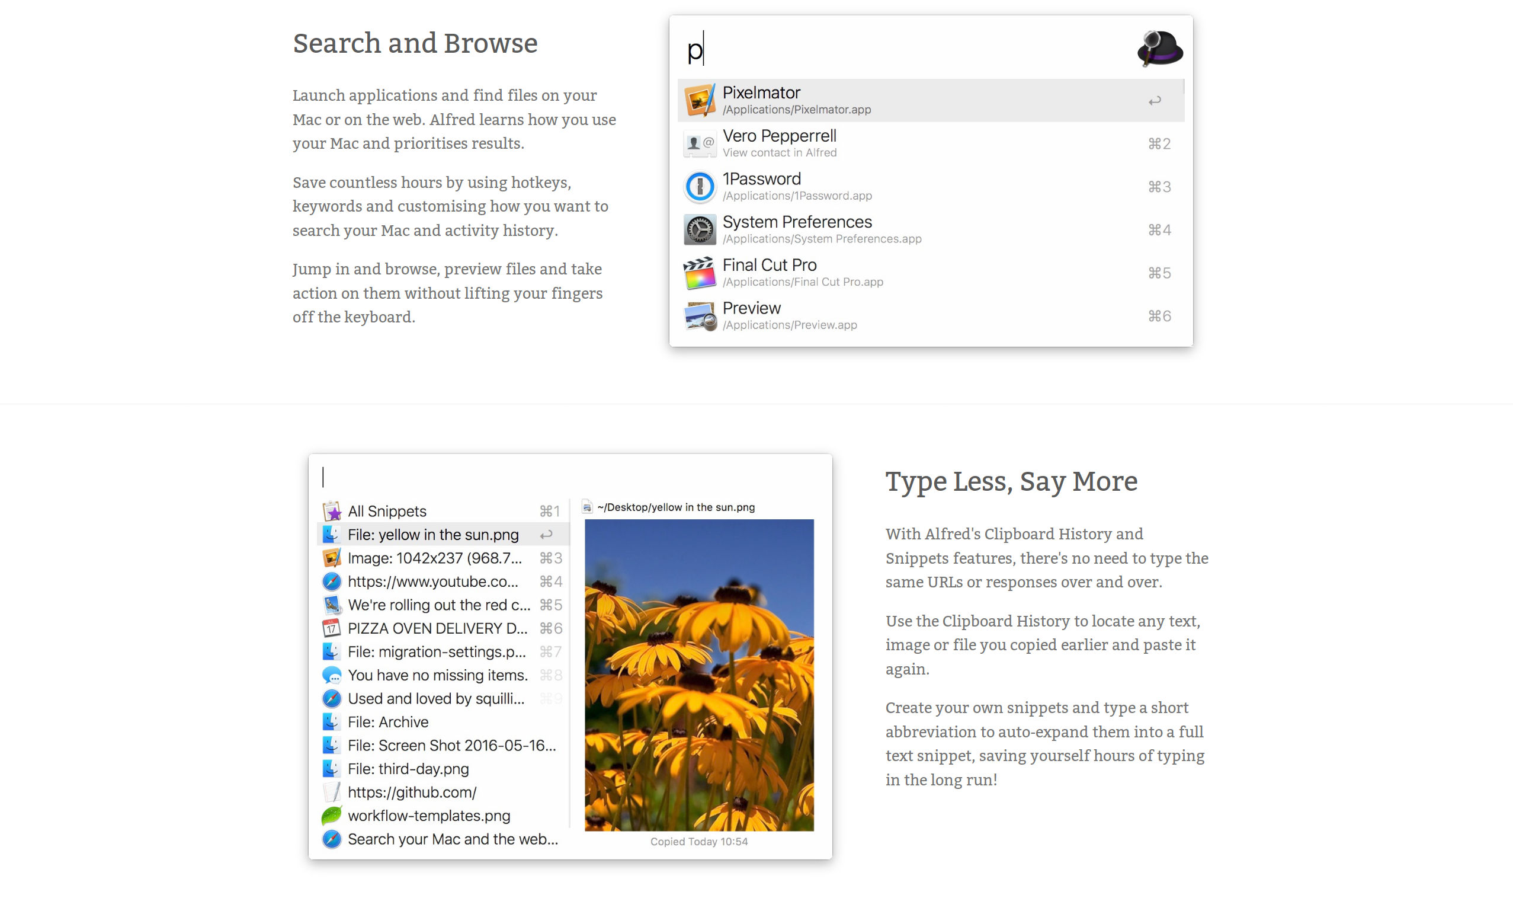Click the Preview app icon
Viewport: 1513px width, 898px height.
pos(700,316)
